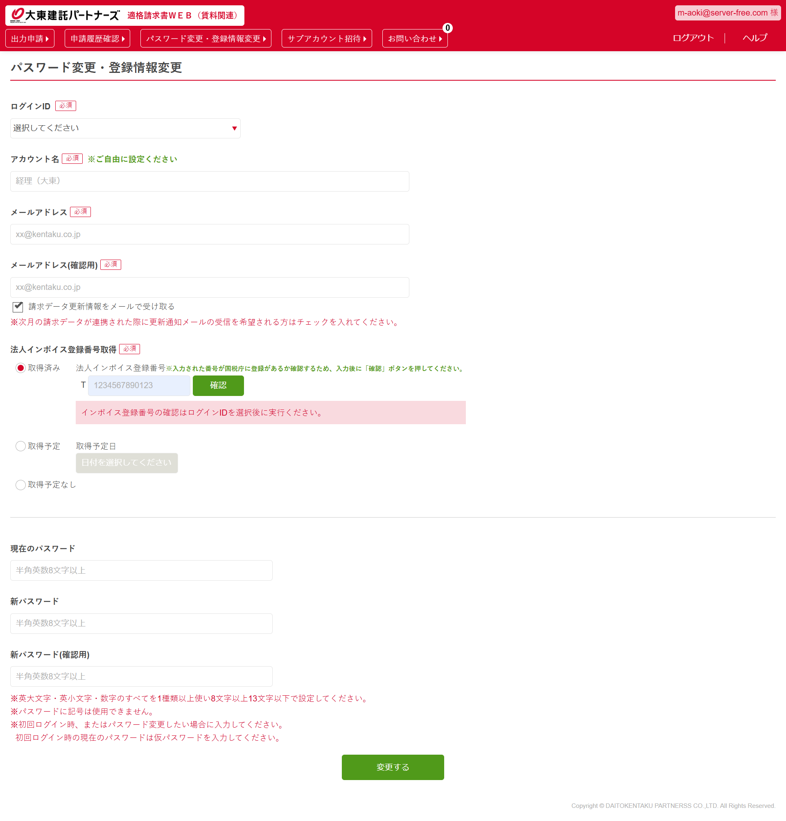
Task: Click the 法人インボイス登録番号 input field
Action: coord(139,385)
